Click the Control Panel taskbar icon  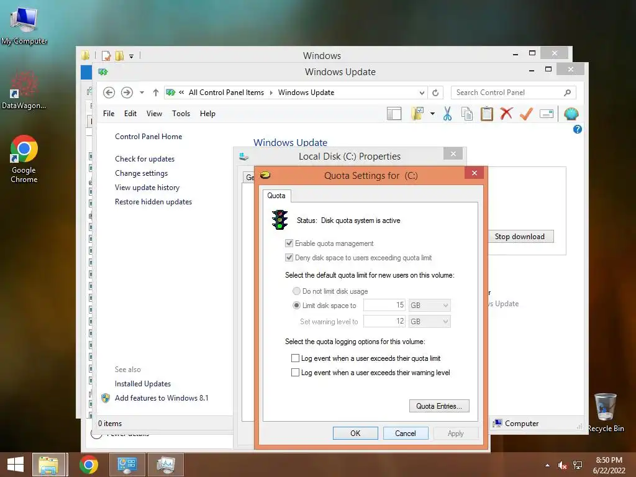pyautogui.click(x=127, y=465)
